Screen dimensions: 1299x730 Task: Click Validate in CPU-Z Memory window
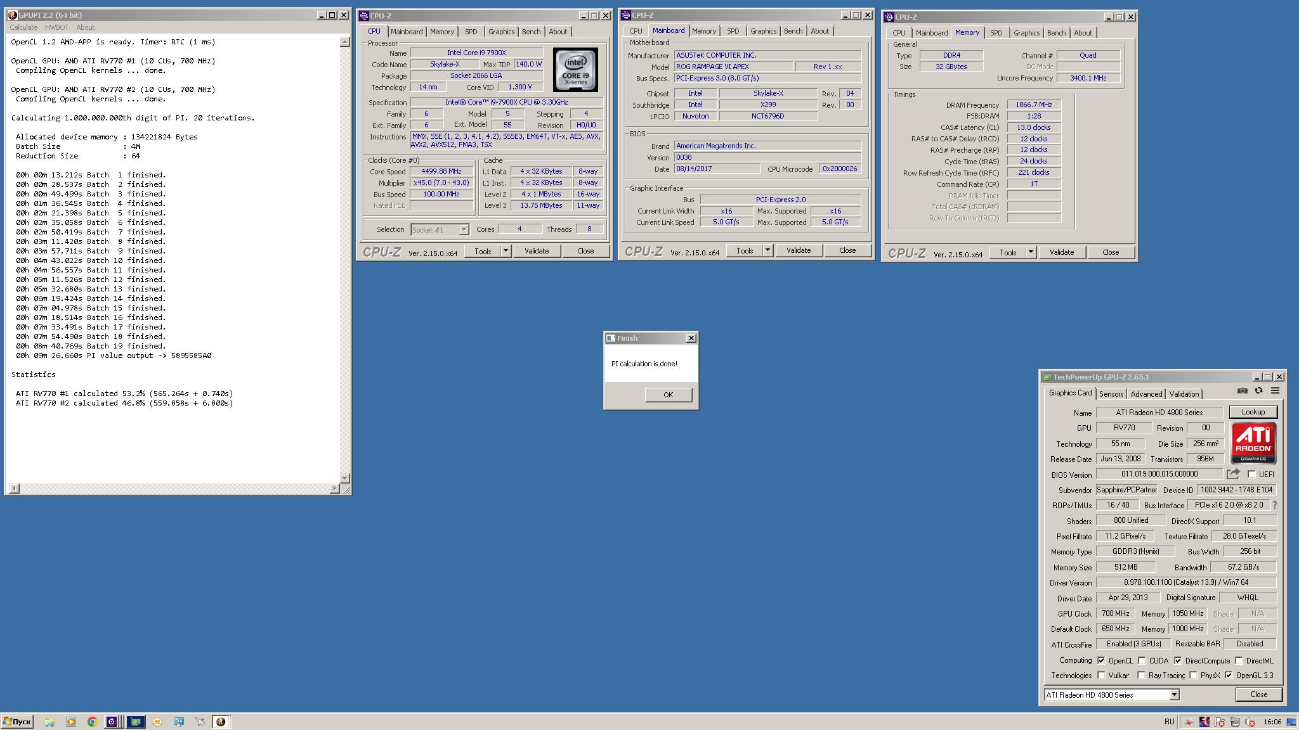1062,252
